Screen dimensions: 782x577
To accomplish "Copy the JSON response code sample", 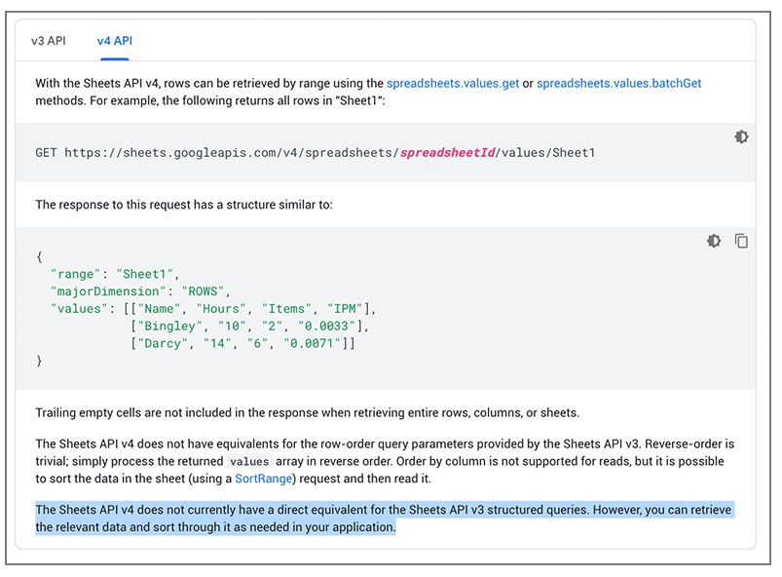I will (x=741, y=241).
